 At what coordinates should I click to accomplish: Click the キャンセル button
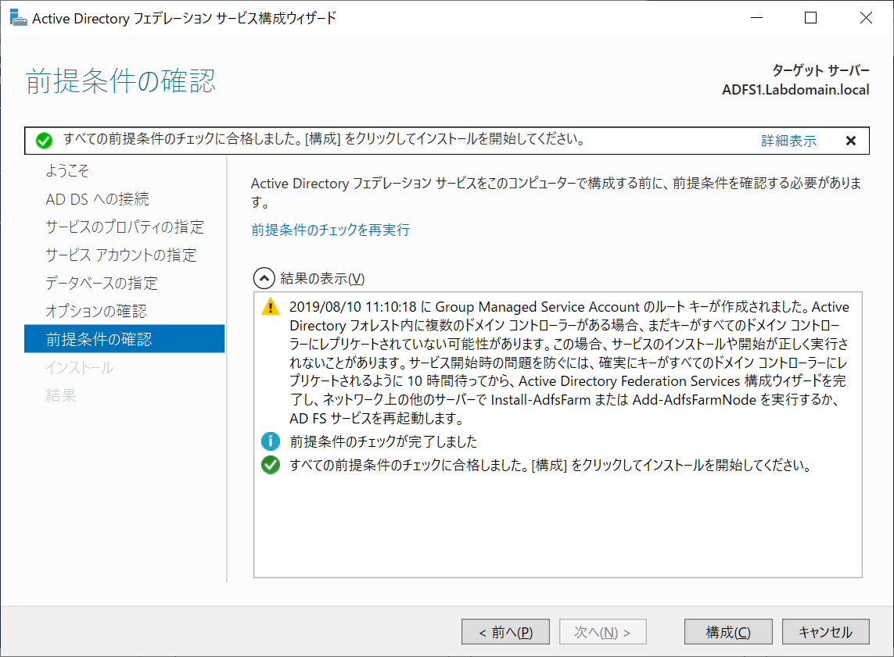click(x=826, y=632)
